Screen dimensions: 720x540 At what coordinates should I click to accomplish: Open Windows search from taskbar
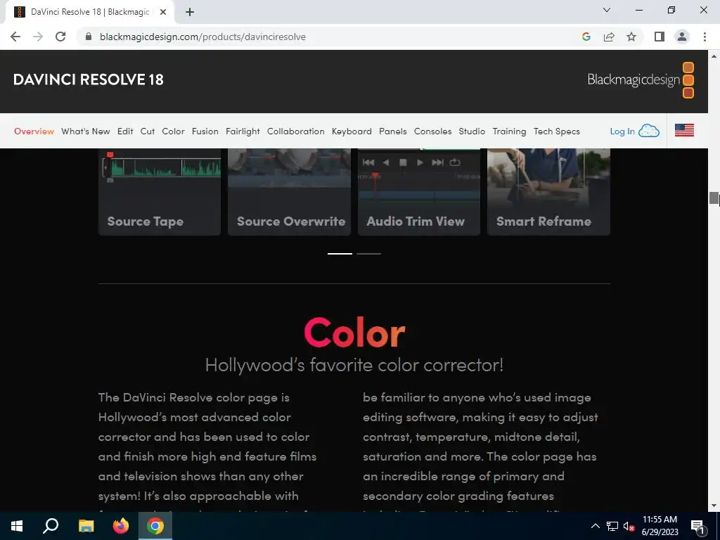pyautogui.click(x=51, y=526)
